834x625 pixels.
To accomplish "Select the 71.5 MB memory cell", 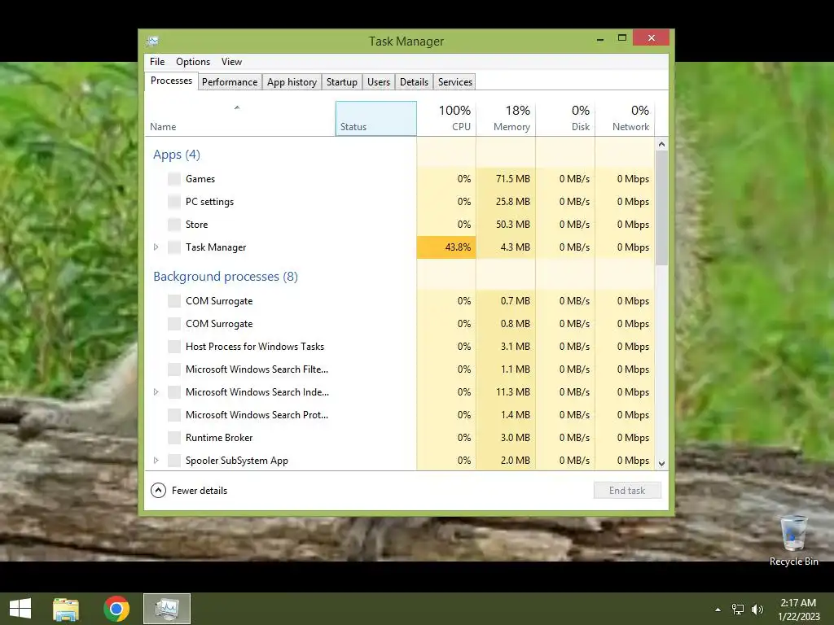I will pyautogui.click(x=506, y=179).
